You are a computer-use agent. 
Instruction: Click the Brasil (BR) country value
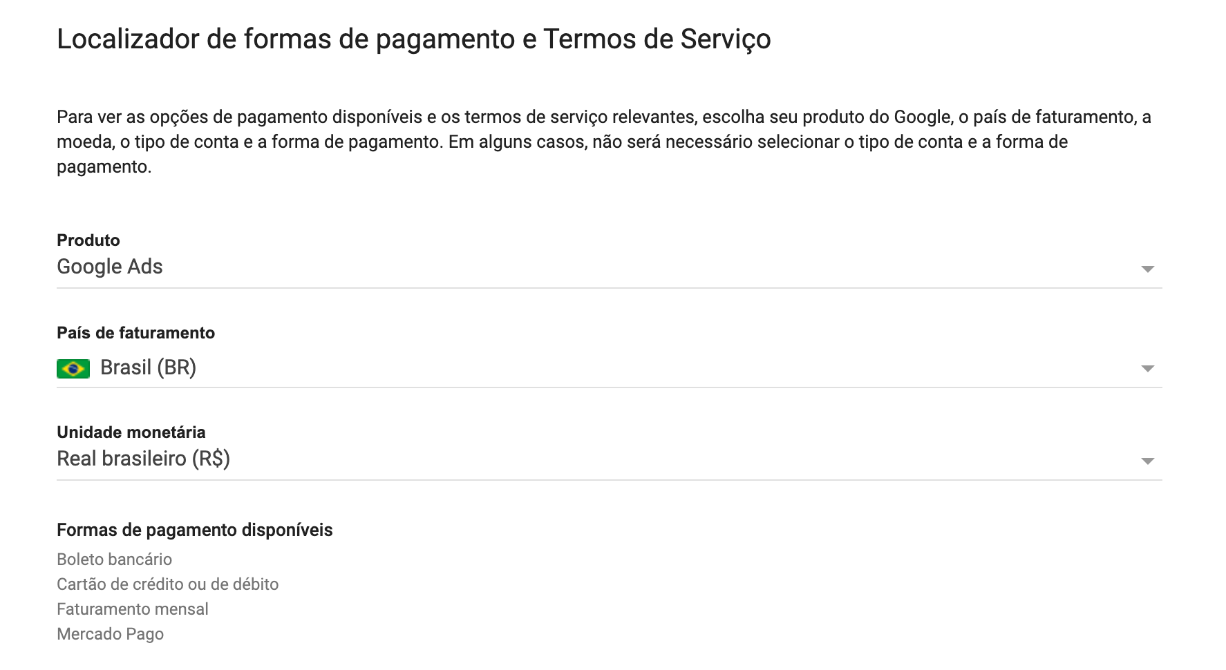tap(148, 367)
